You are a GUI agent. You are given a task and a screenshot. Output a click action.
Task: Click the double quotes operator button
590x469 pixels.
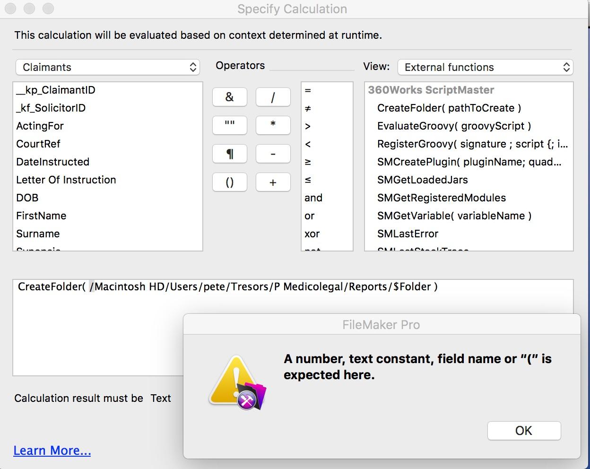click(x=230, y=125)
